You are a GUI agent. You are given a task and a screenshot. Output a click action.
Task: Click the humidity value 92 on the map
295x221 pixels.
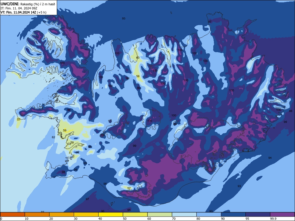tap(78, 152)
